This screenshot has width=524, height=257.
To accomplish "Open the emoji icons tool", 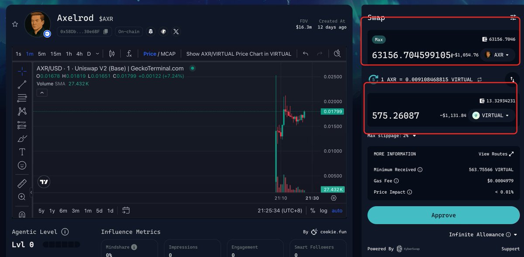I will point(22,165).
